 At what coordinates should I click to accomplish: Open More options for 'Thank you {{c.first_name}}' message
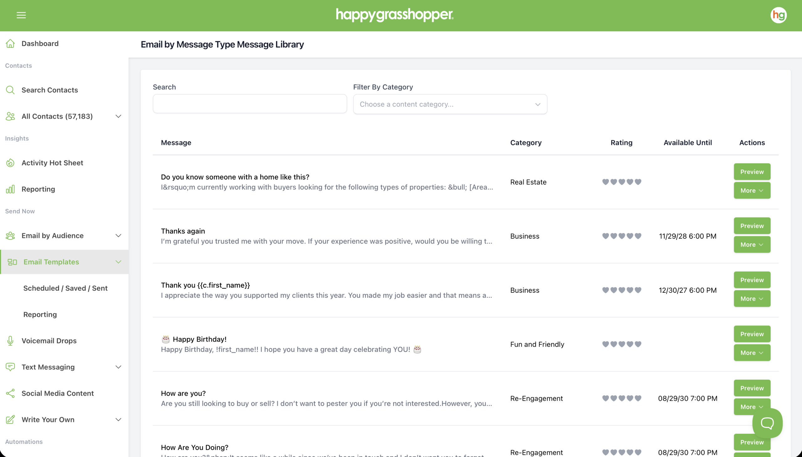[x=752, y=299]
